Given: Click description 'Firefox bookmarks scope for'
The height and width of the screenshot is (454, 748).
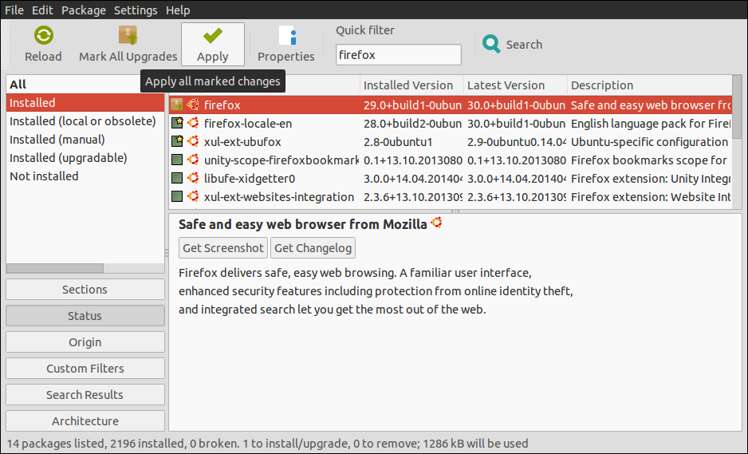Looking at the screenshot, I should [x=649, y=160].
